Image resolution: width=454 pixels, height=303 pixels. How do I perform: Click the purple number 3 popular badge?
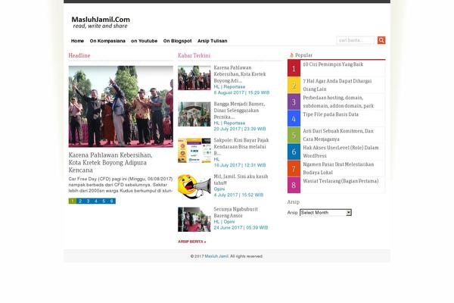[x=294, y=102]
